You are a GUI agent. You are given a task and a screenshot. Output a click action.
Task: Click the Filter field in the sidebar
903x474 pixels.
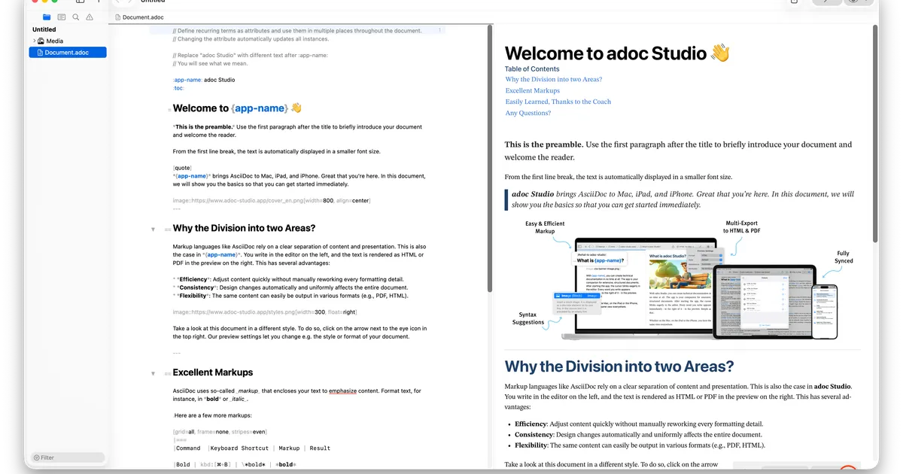[68, 457]
